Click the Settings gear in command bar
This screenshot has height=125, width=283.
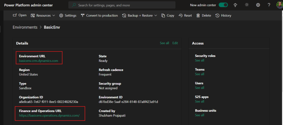61,16
